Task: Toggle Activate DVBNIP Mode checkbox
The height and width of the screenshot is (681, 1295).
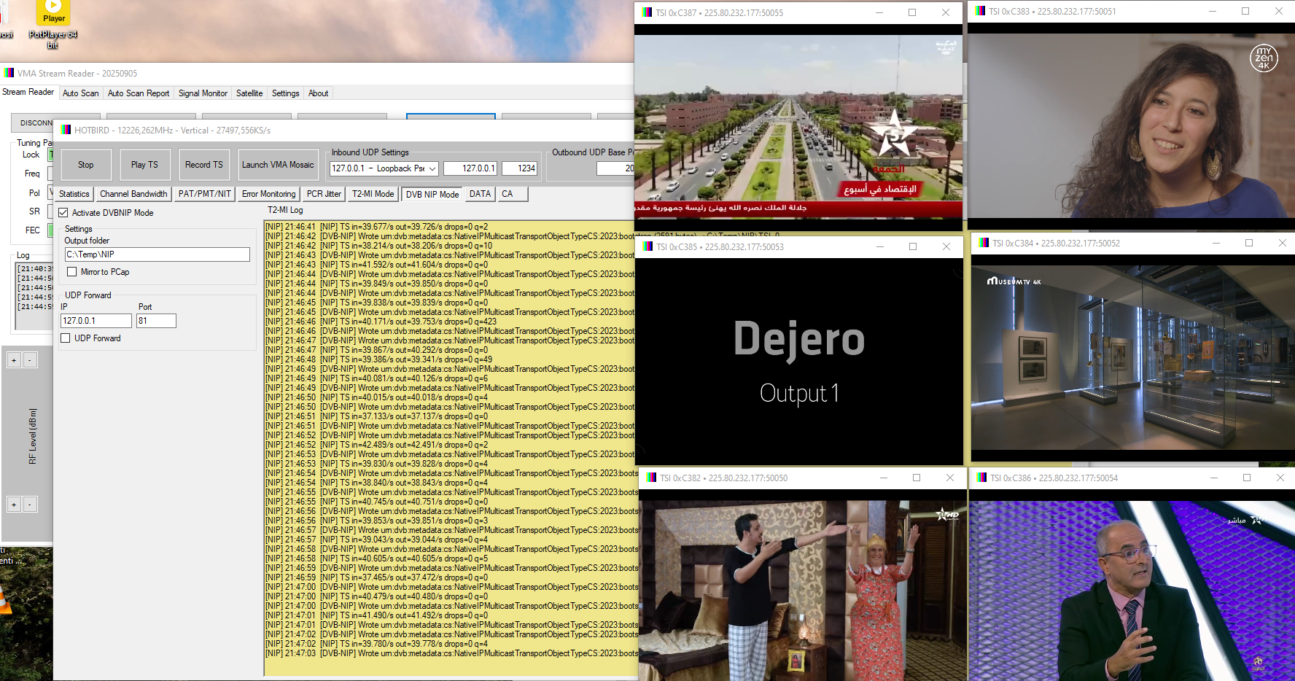Action: pyautogui.click(x=63, y=213)
